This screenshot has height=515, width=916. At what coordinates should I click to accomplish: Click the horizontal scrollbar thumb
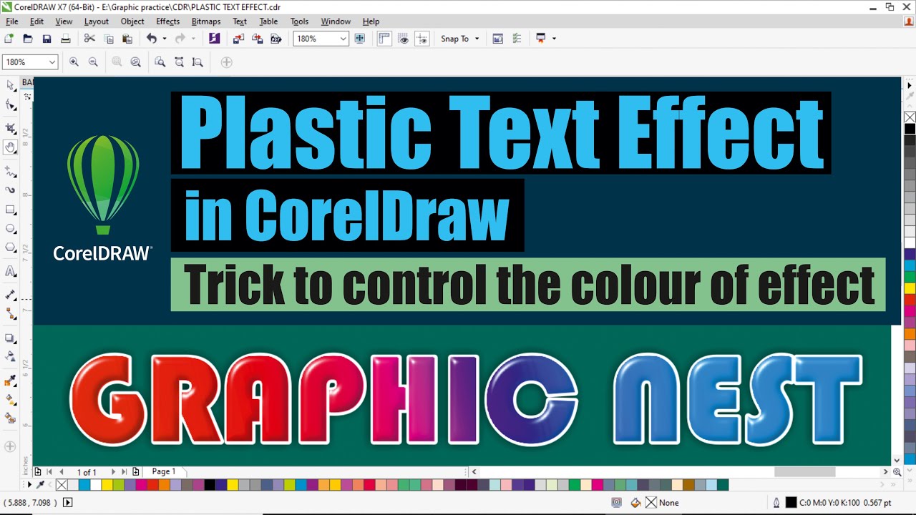point(804,472)
